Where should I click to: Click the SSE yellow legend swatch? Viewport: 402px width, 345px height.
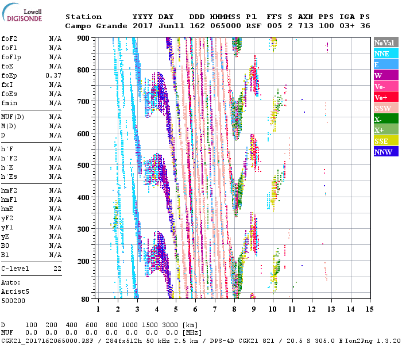coord(385,141)
